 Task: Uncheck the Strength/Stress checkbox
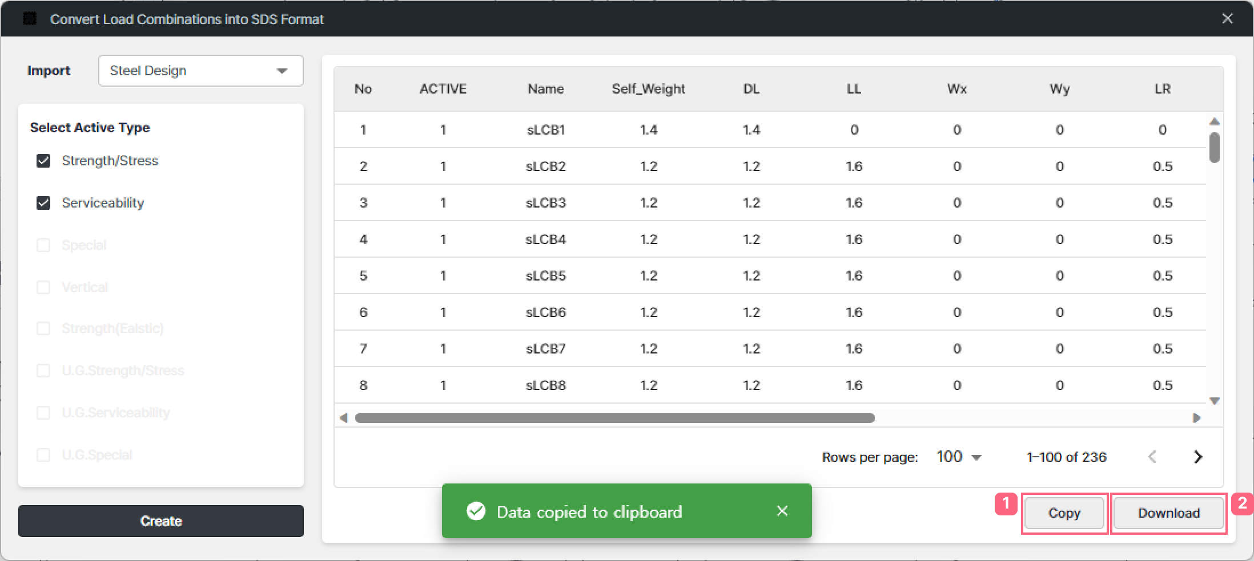(x=43, y=161)
